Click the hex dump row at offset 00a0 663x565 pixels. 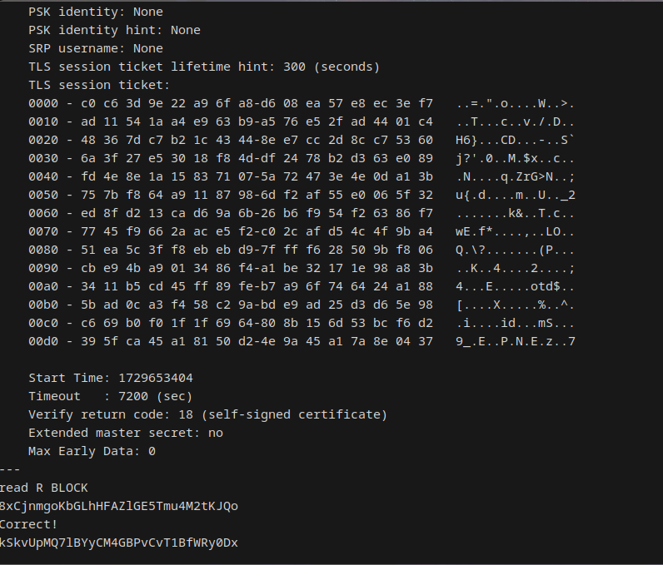tap(230, 286)
